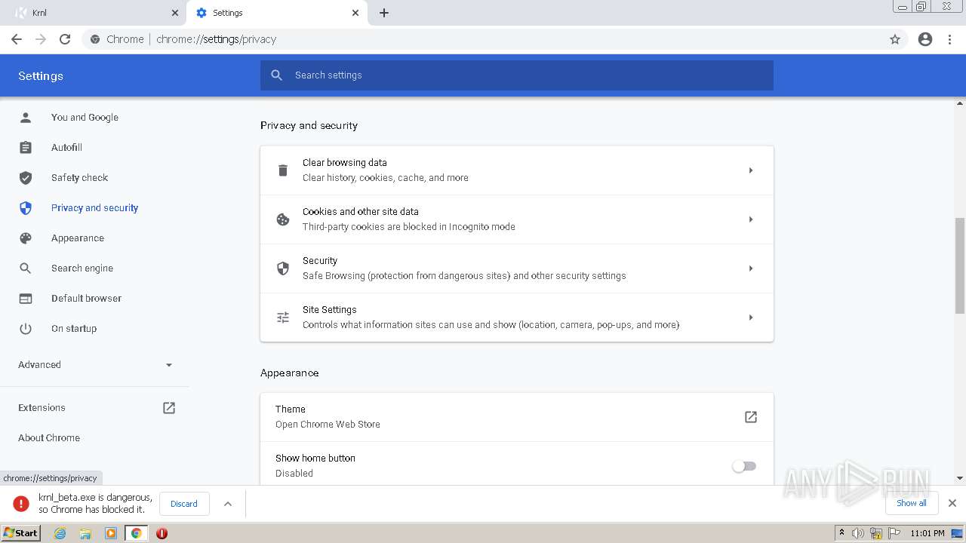Click the Search settings input field
The height and width of the screenshot is (543, 966).
(517, 75)
